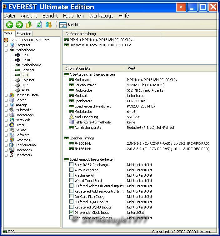
Task: Click the Datenträger drive icon
Action: (12, 115)
